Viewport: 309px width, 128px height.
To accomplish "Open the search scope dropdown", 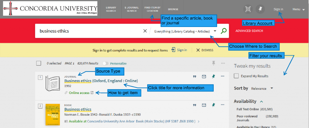I will (185, 31).
